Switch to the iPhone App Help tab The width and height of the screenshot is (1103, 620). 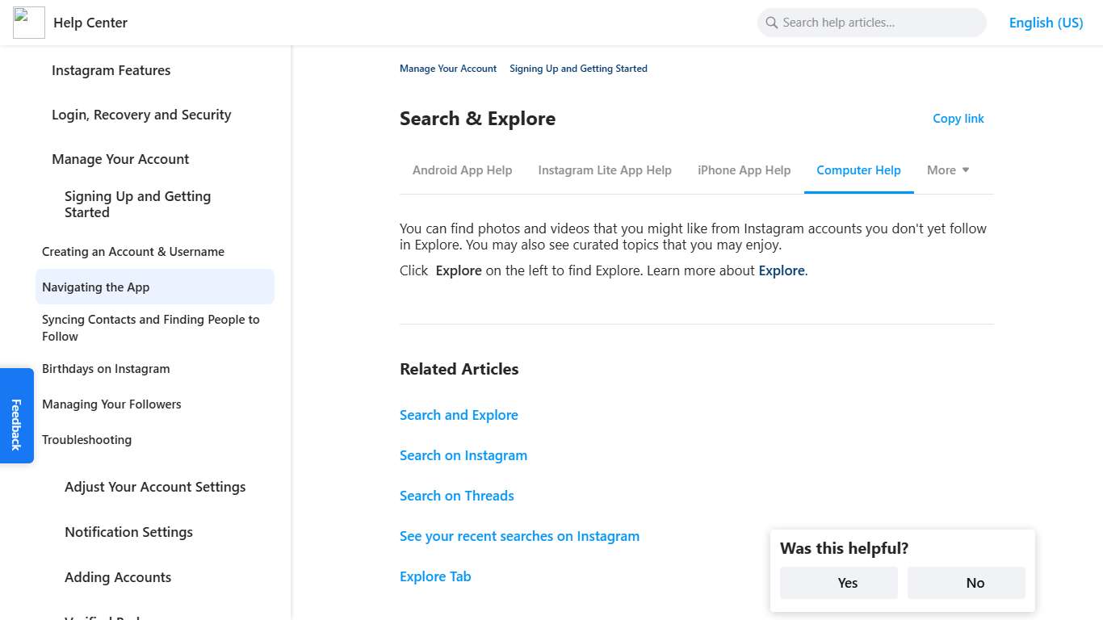pyautogui.click(x=744, y=170)
